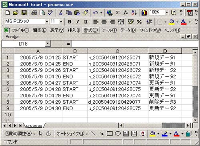Viewport: 200px width, 146px height.
Task: Merge and center cells icon
Action: [x=120, y=22]
